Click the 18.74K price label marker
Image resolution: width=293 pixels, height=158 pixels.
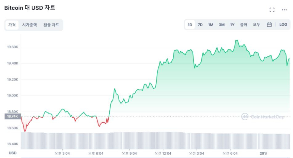[13, 116]
